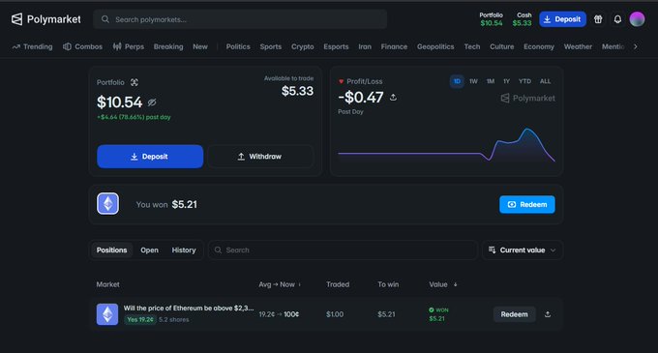Hide portfolio balance with eye icon
Viewport: 658px width, 353px height.
pyautogui.click(x=152, y=102)
